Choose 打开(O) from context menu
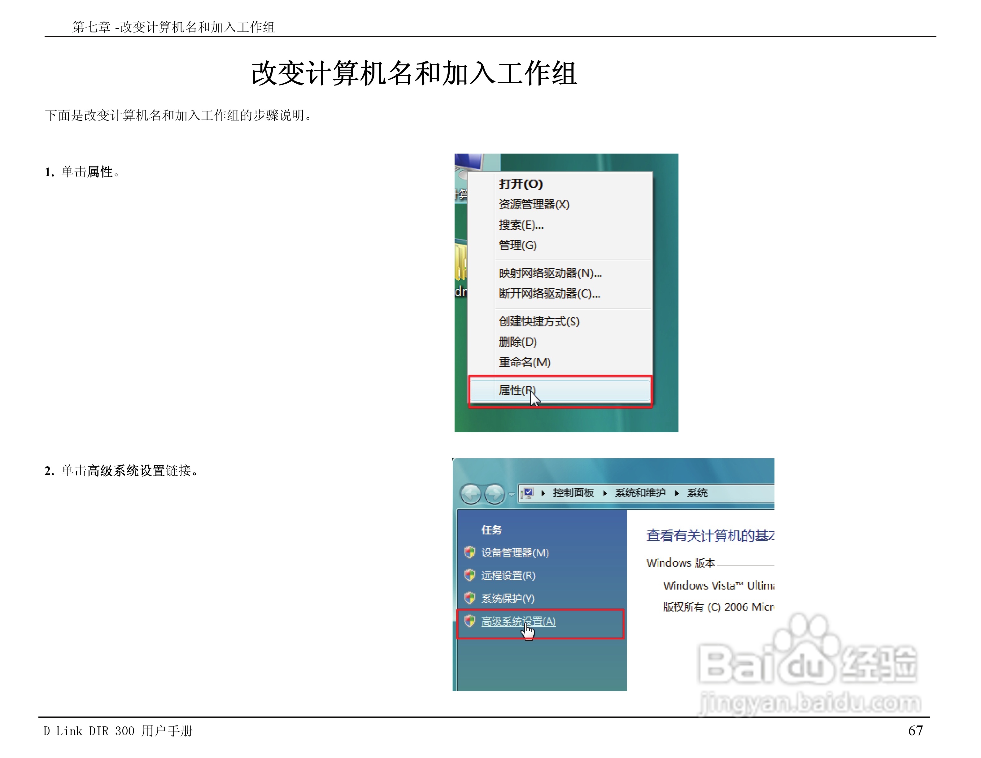 (x=521, y=184)
